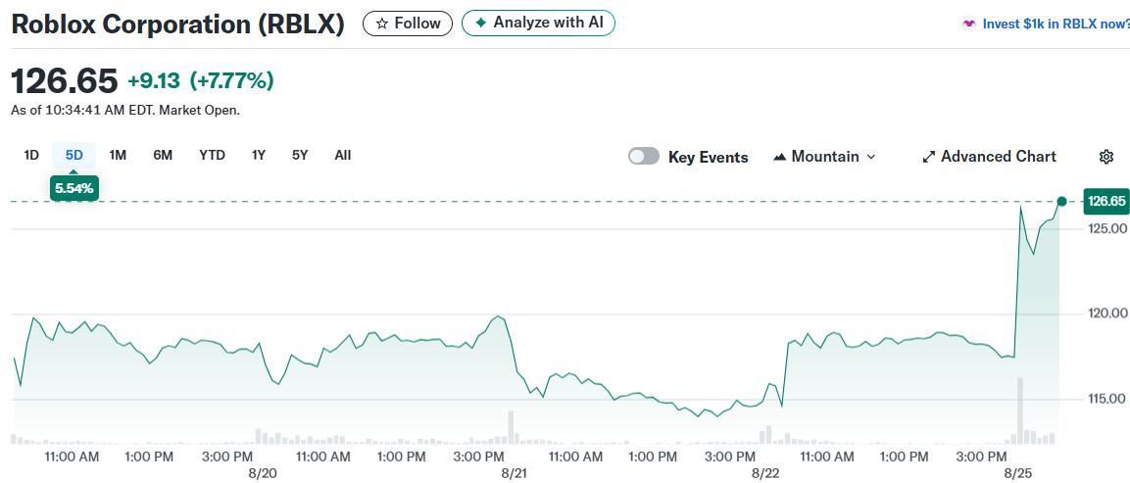Select the 1D range tab
1130x483 pixels.
pos(31,155)
